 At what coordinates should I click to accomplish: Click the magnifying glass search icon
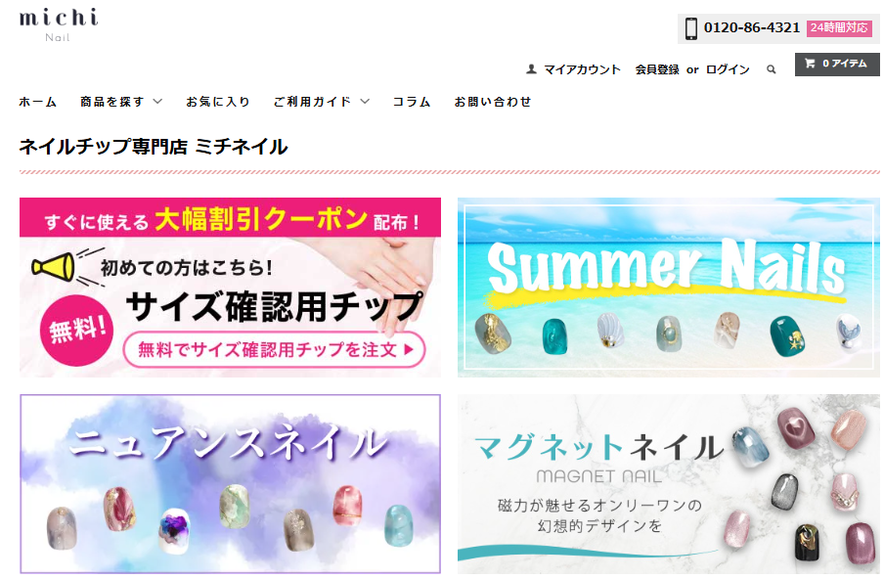[772, 69]
